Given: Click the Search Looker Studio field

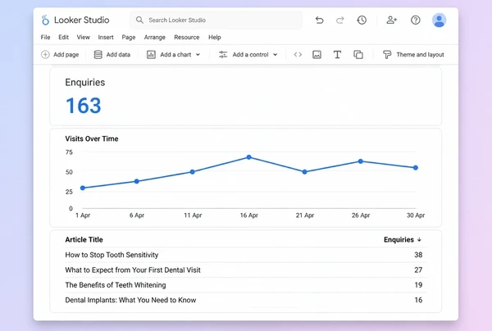Looking at the screenshot, I should pyautogui.click(x=216, y=20).
